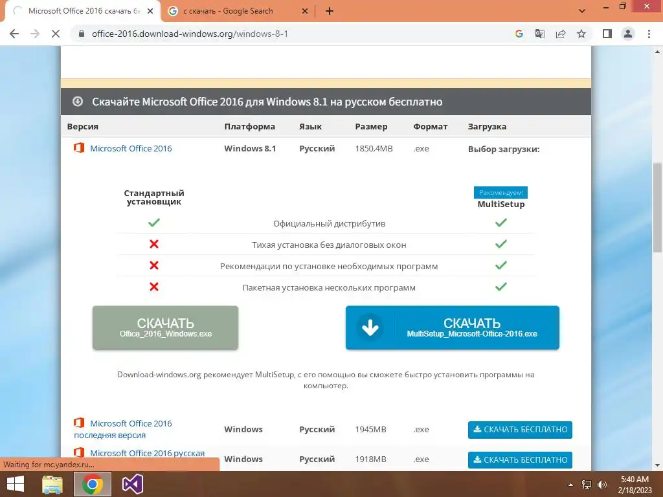Open Chrome three-dot menu
This screenshot has width=663, height=497.
(649, 34)
